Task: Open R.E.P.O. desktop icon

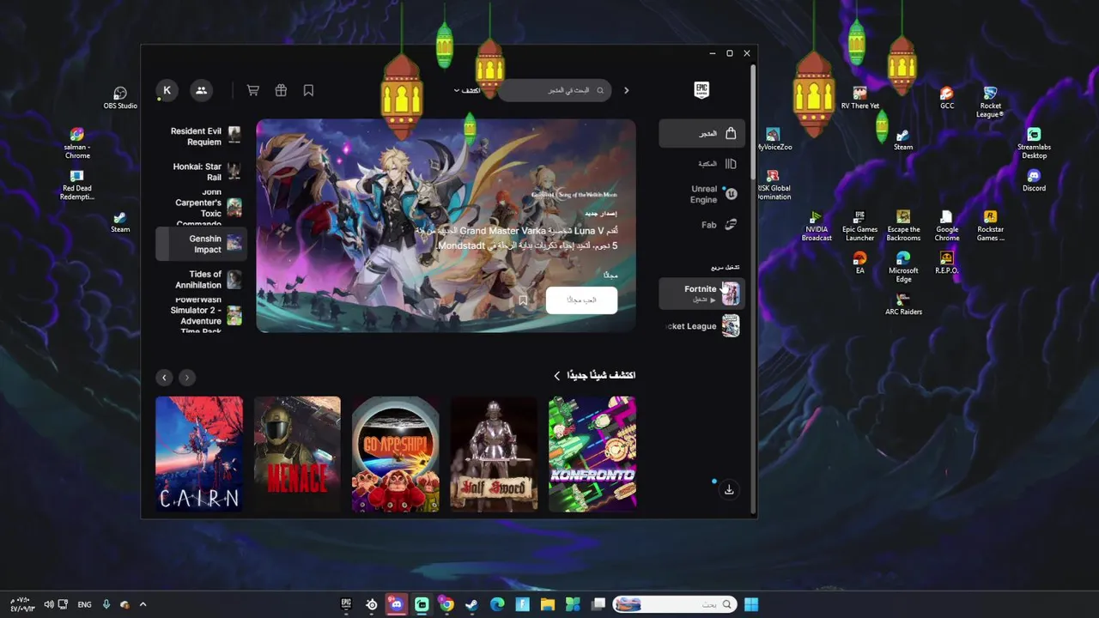Action: 946,263
